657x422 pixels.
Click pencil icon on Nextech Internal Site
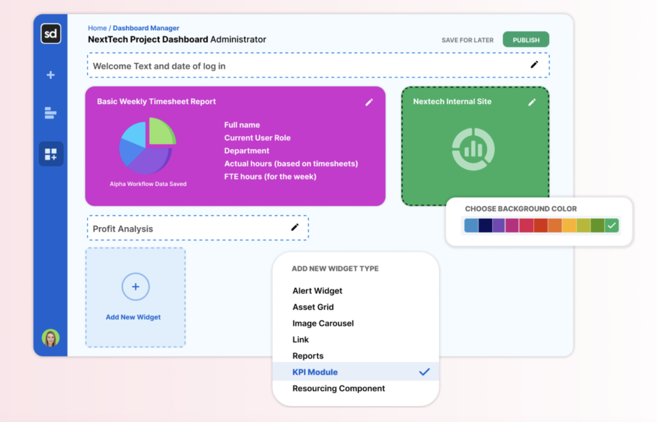(x=532, y=102)
